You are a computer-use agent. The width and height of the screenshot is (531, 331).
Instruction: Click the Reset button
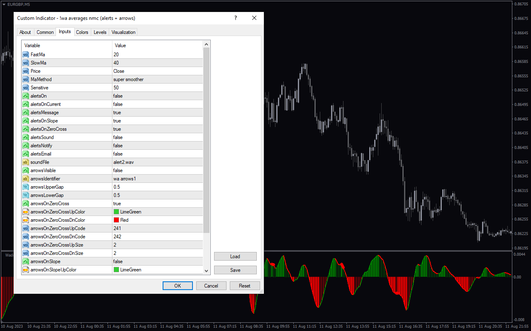[245, 285]
